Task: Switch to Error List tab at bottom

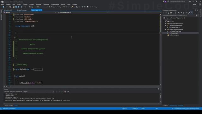Action: [9, 105]
